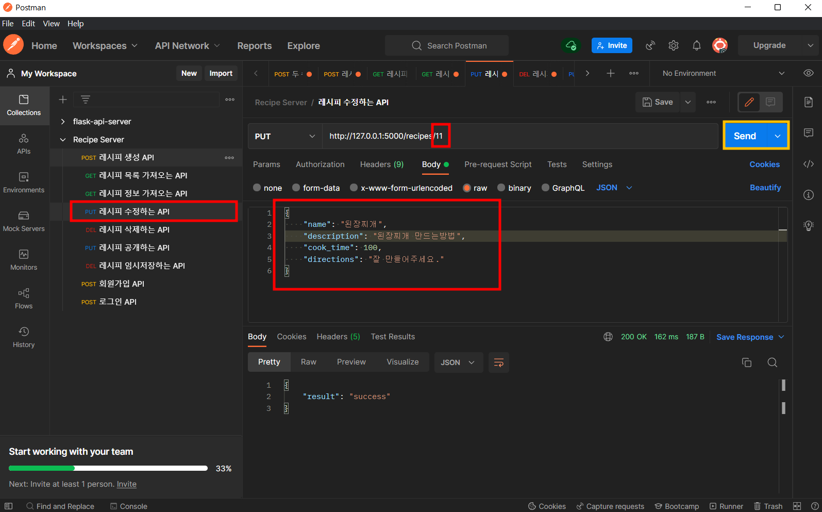
Task: Open the notifications bell
Action: (697, 45)
